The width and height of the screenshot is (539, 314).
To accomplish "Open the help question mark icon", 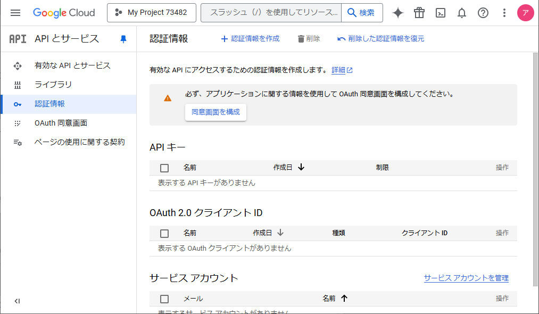I will pos(483,13).
